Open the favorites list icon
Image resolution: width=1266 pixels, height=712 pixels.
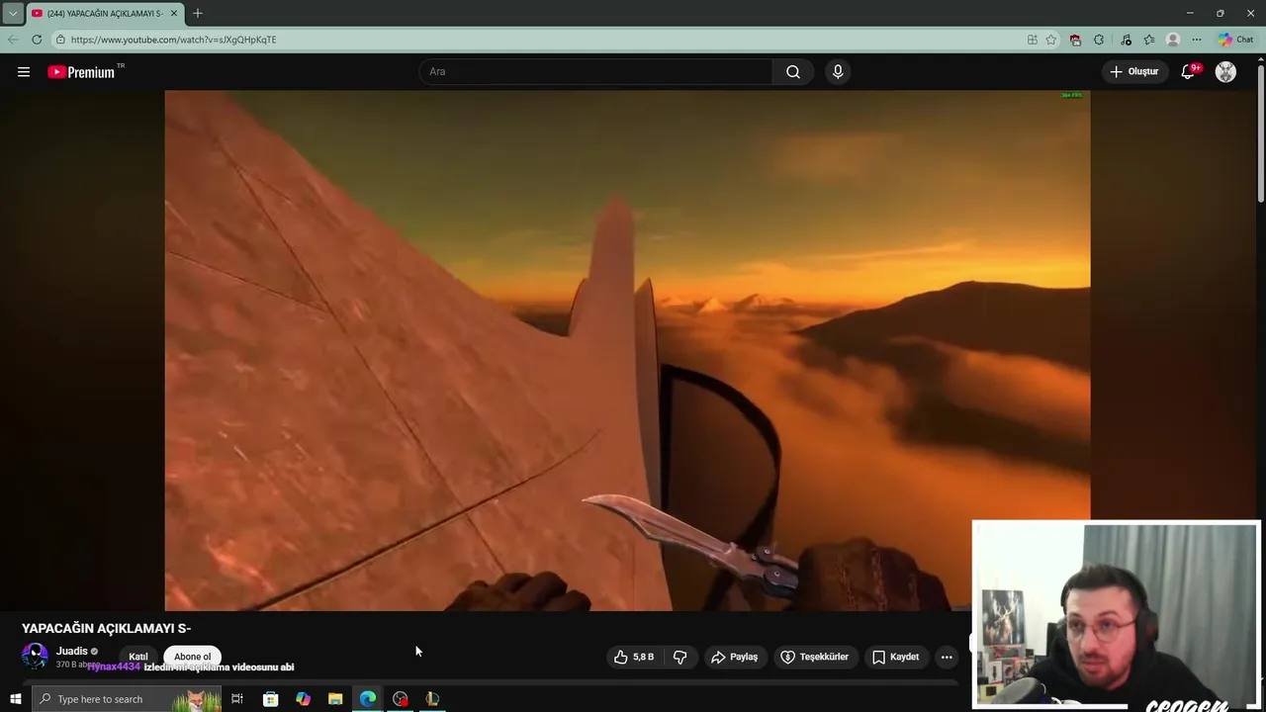[x=1149, y=40]
